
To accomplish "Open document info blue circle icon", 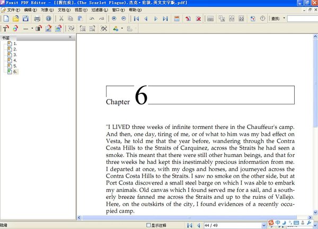I will pos(48,19).
